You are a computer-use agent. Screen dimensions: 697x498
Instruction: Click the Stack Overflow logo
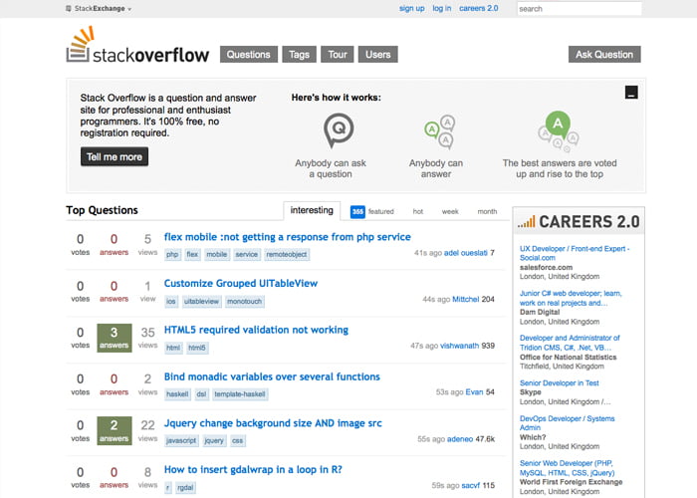click(x=137, y=45)
